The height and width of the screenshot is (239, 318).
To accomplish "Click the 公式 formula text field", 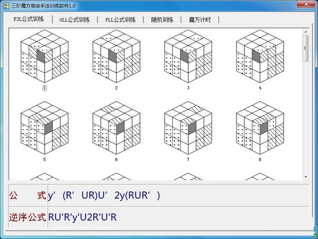I will pos(179,195).
